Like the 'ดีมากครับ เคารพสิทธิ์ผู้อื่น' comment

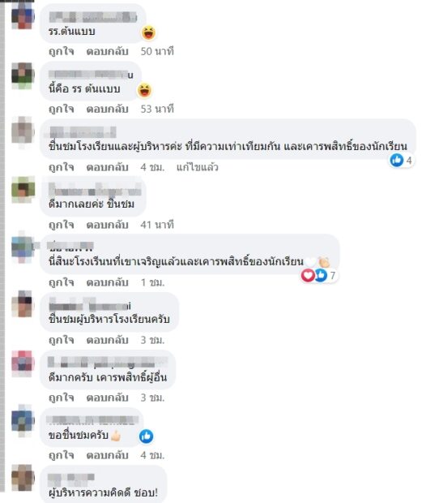pos(62,398)
